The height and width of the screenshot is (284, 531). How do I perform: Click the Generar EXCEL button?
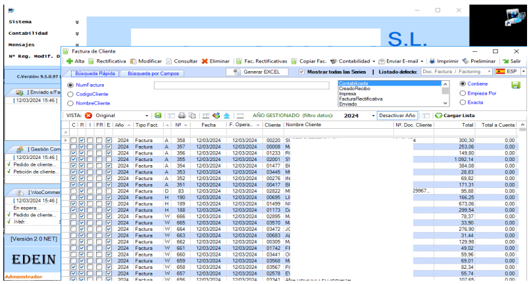(257, 72)
